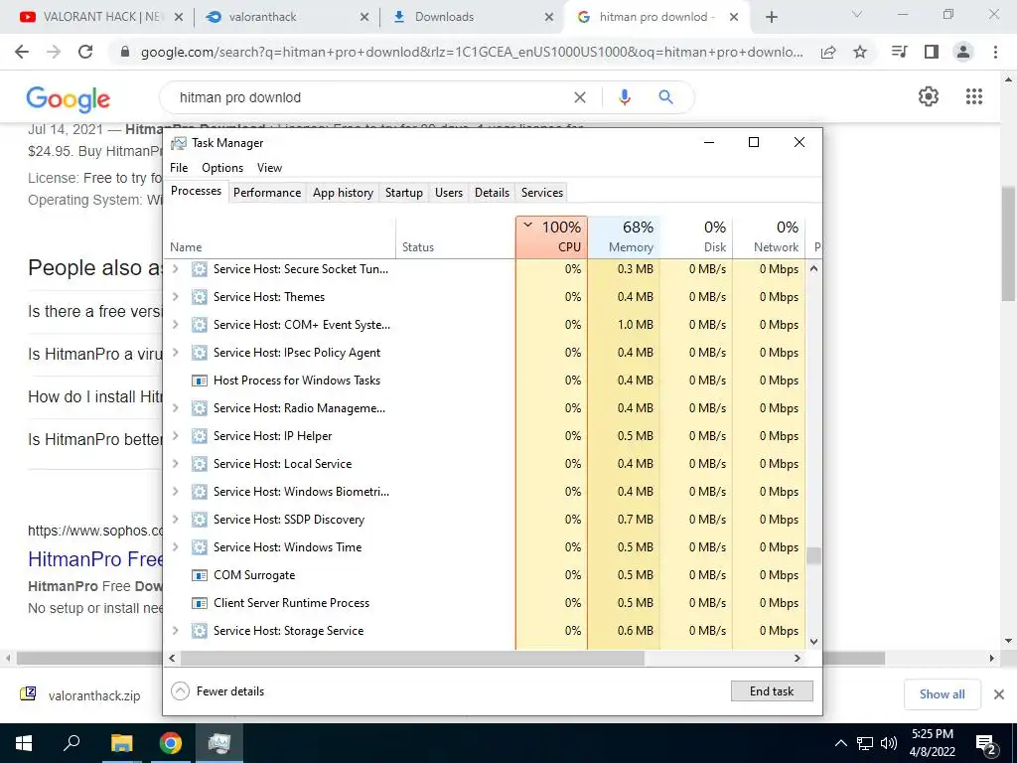The width and height of the screenshot is (1017, 763).
Task: Open Google apps grid icon
Action: (974, 96)
